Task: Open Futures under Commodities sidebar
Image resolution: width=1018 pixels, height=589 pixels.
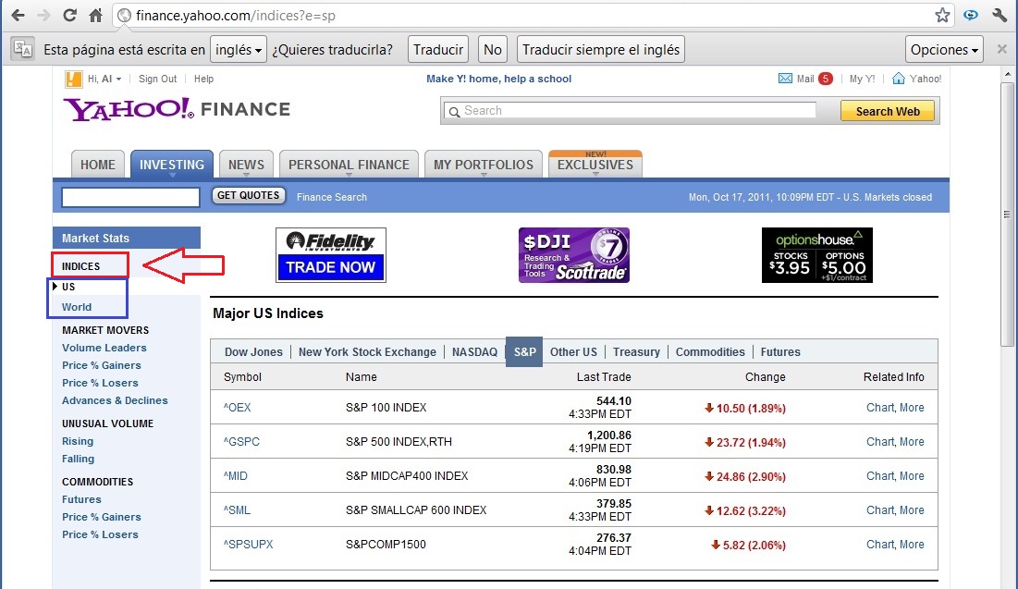Action: [81, 499]
